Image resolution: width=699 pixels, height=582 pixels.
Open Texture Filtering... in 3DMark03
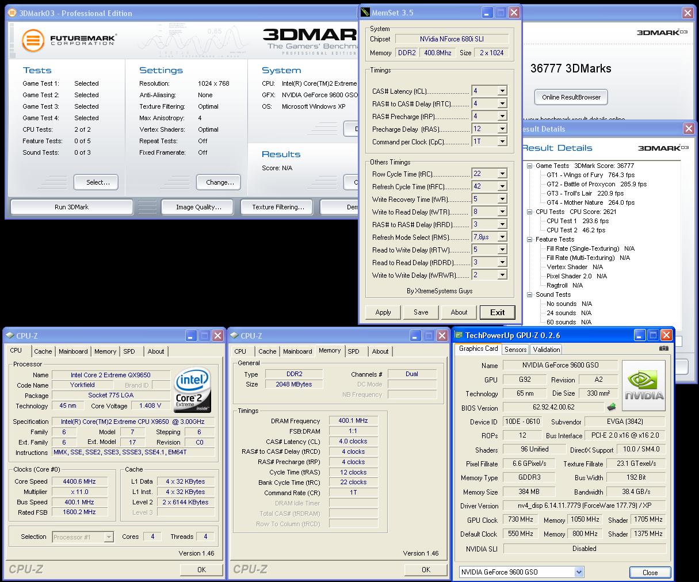coord(278,207)
